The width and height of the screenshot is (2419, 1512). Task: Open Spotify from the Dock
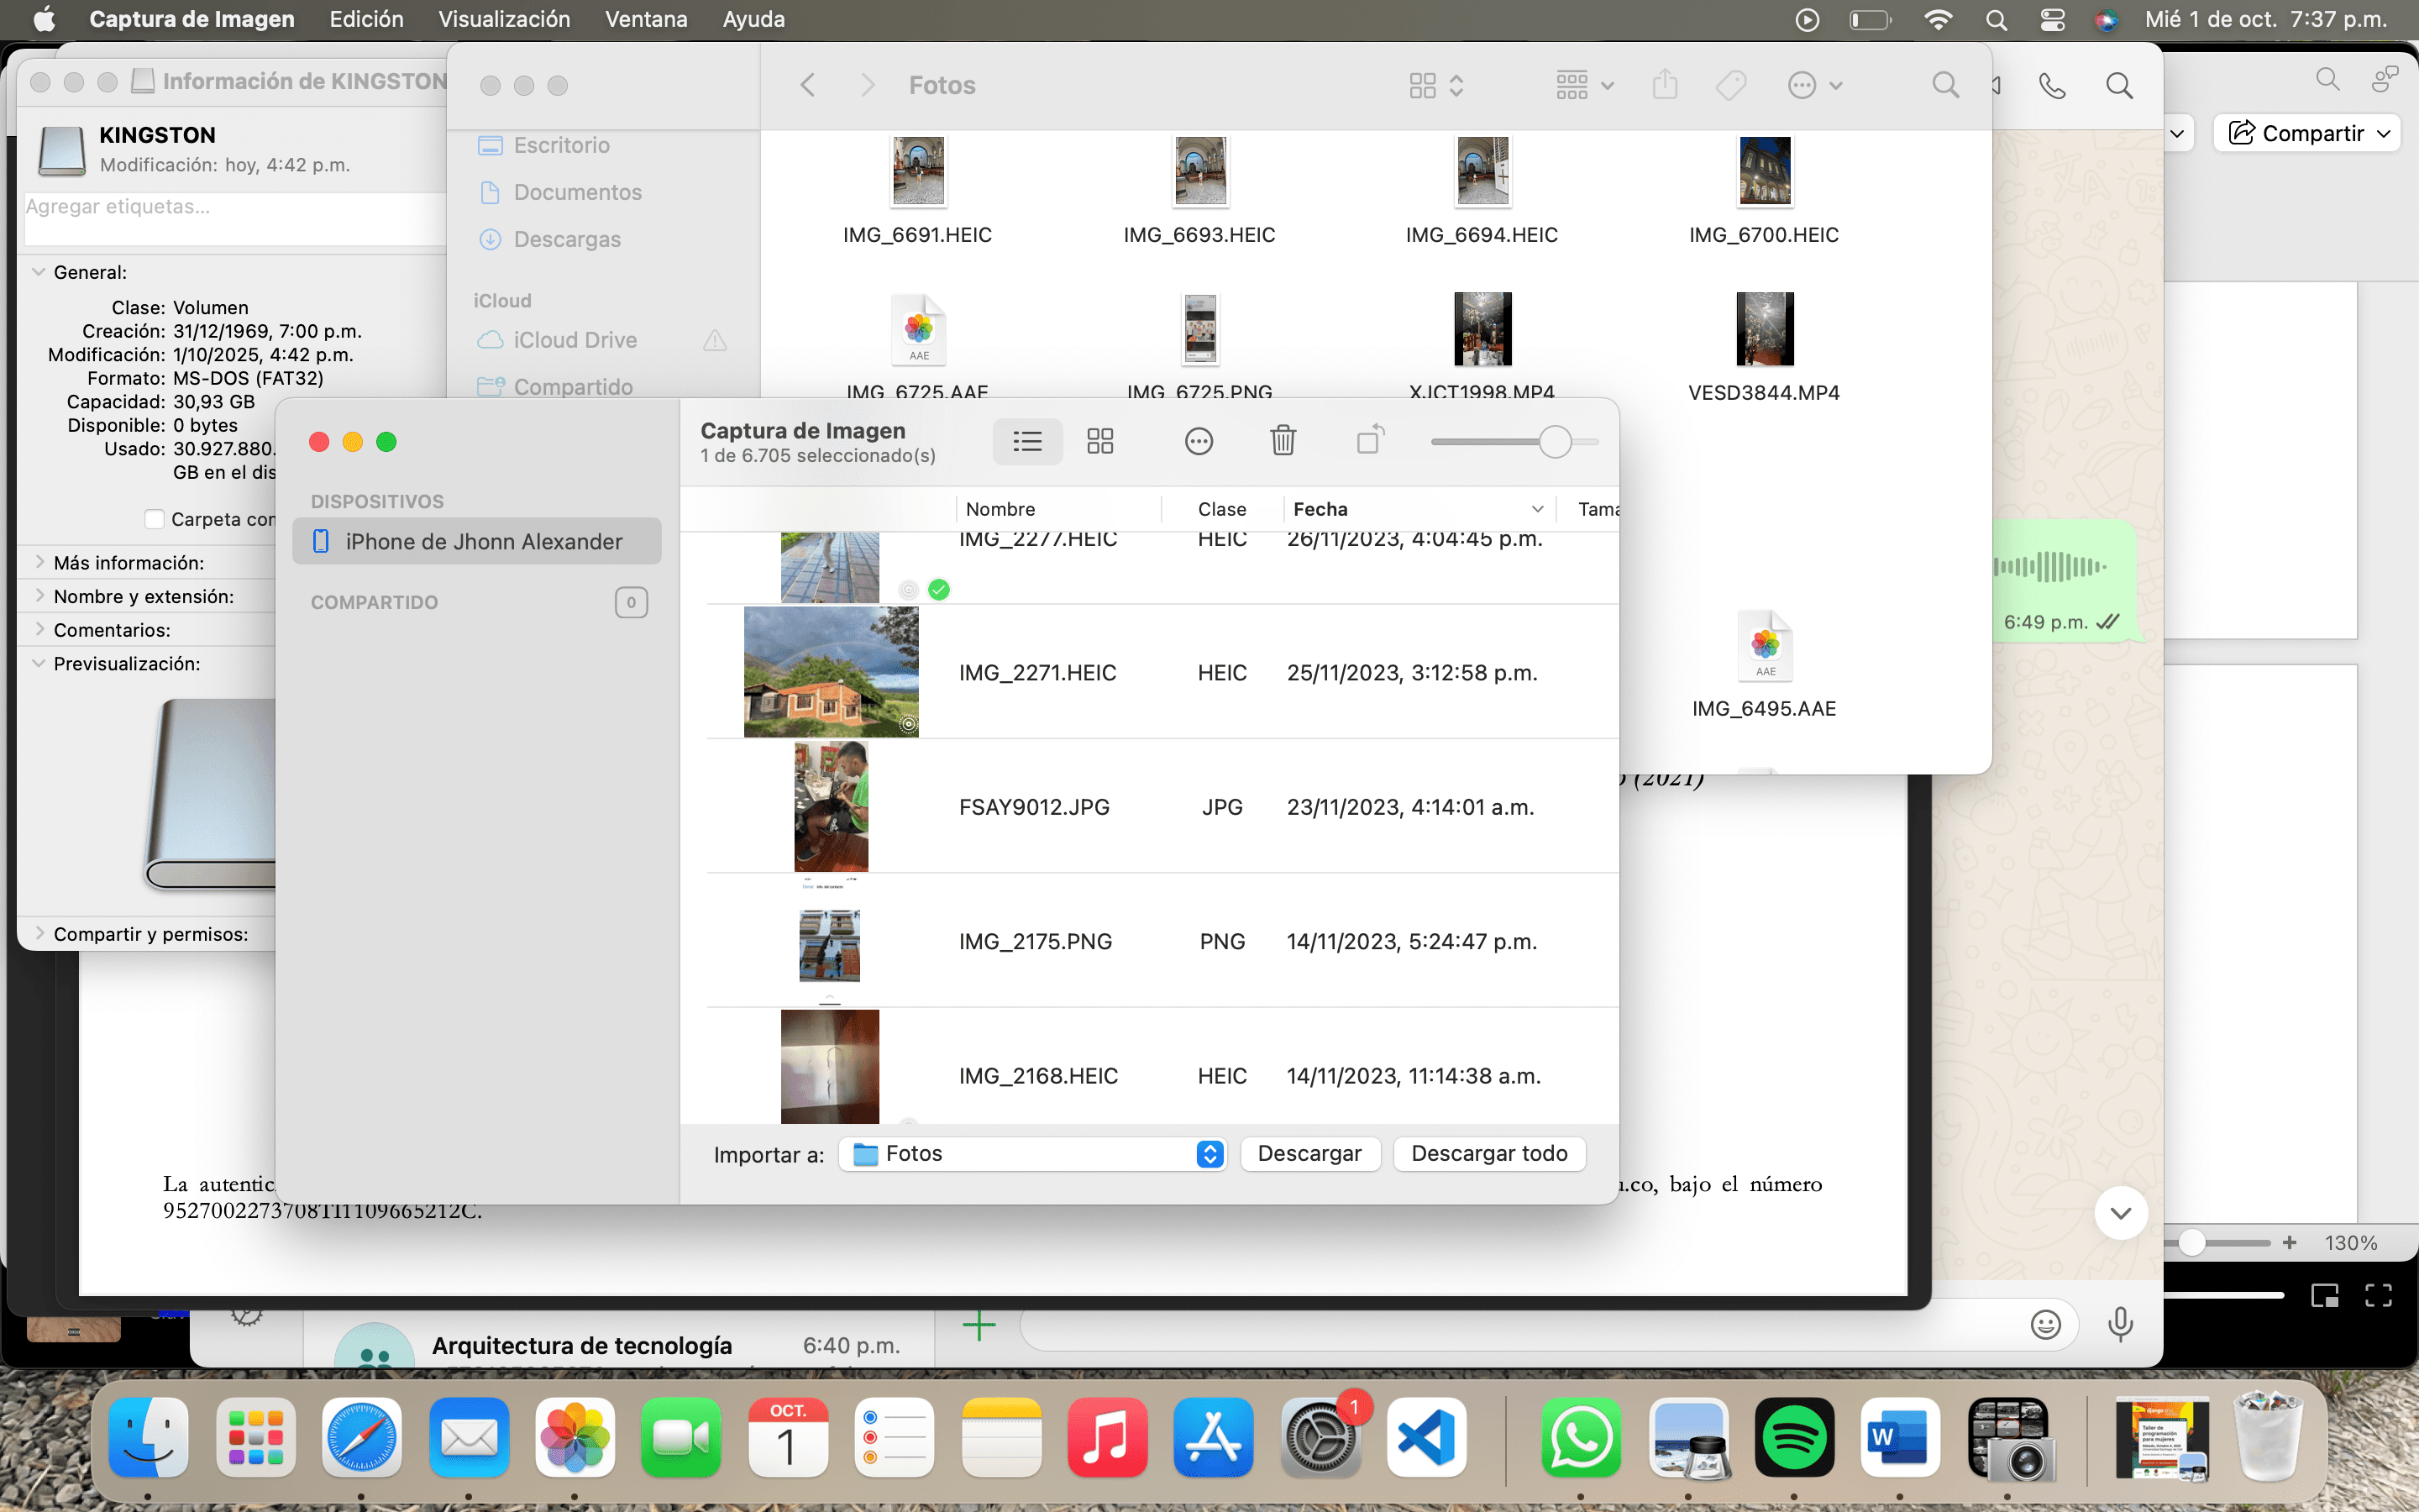pos(1793,1437)
